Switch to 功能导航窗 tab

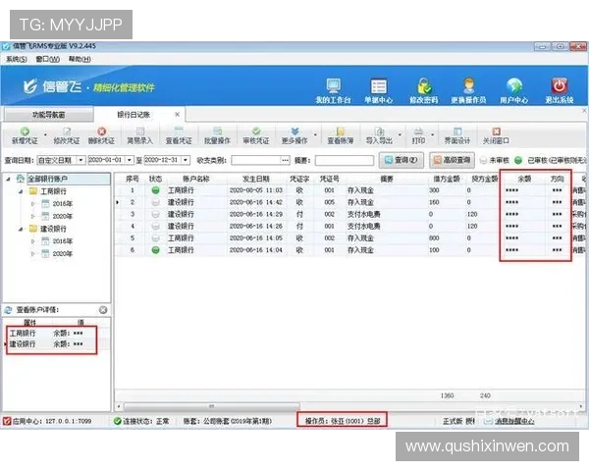coord(48,115)
